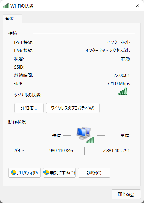Click the 動作状況 section heading
Screen dimensions: 144x203
17,122
